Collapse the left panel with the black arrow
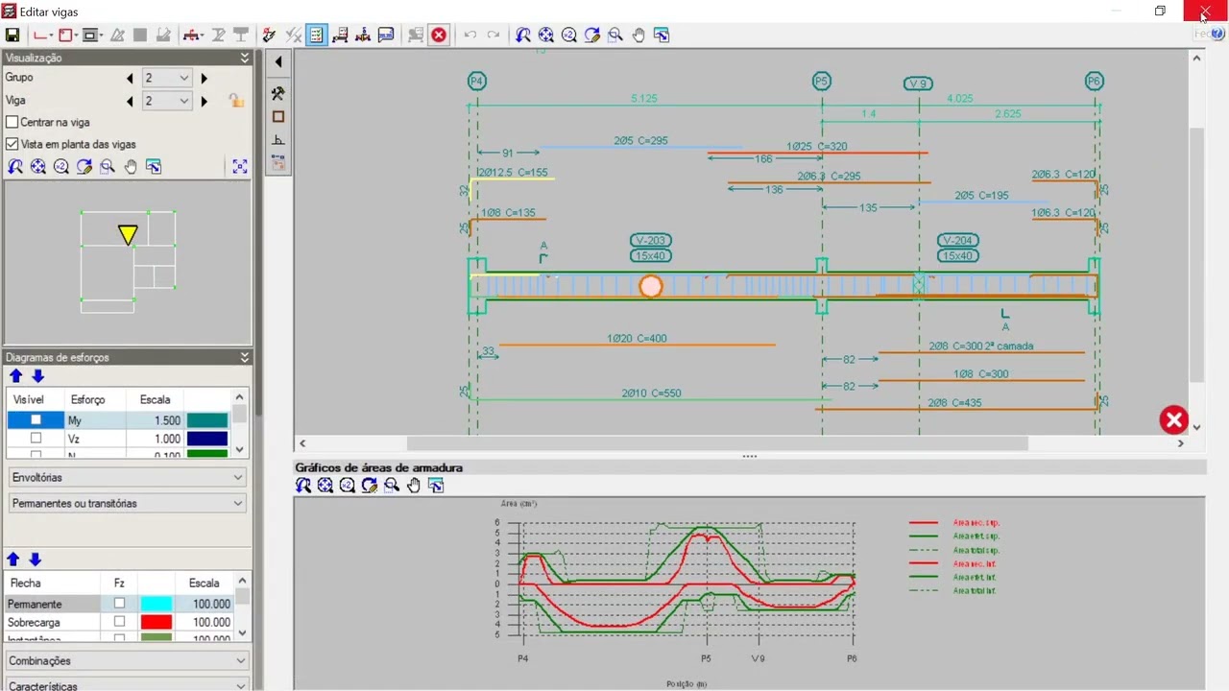Image resolution: width=1229 pixels, height=691 pixels. pos(278,62)
